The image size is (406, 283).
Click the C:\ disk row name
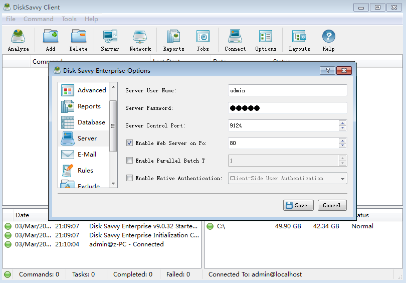[x=221, y=226]
